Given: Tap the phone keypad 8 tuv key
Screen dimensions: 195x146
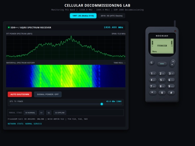Looking at the screenshot, I should coord(162,86).
